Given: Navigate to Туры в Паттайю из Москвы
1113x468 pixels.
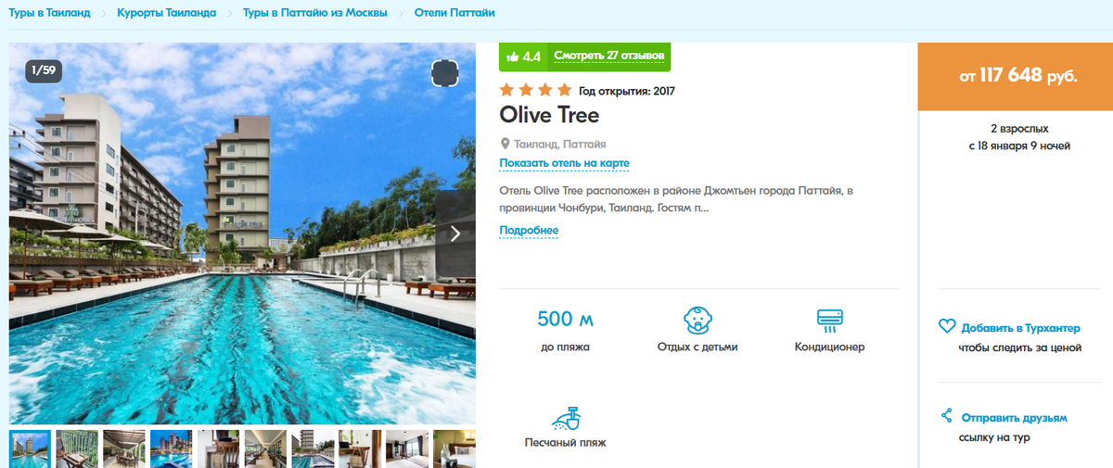Looking at the screenshot, I should 315,13.
